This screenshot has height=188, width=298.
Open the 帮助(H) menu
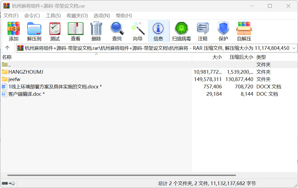click(124, 16)
